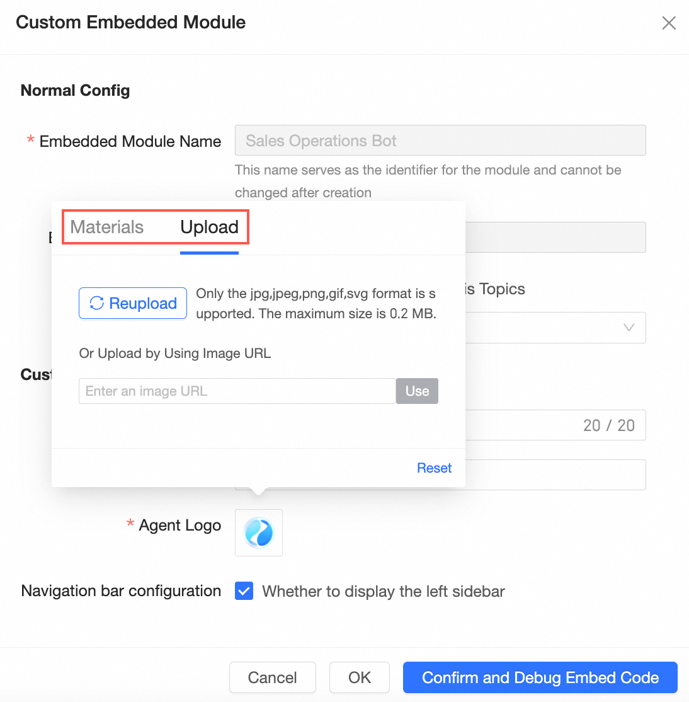Click the 'Navigation bar configuration' label
The image size is (689, 702).
pos(121,591)
